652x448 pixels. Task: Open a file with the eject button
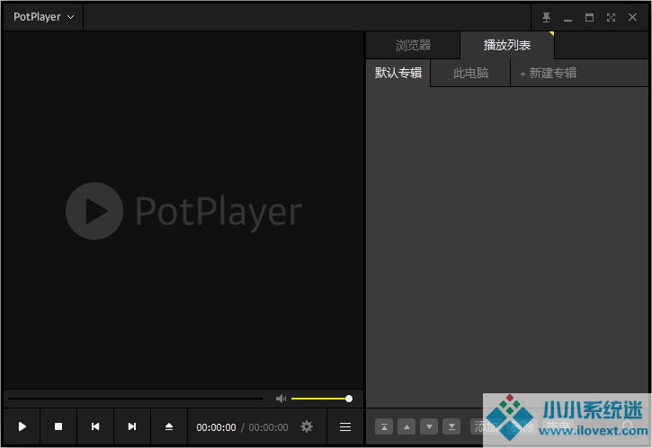click(x=169, y=426)
